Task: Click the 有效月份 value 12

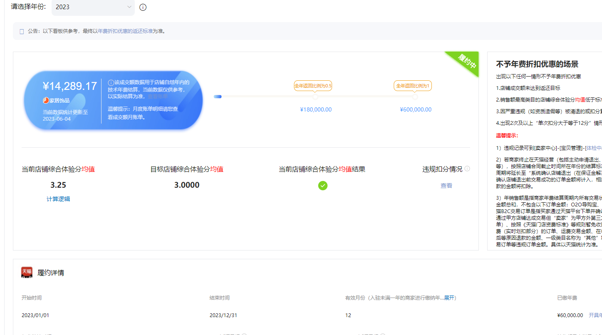Action: 348,315
